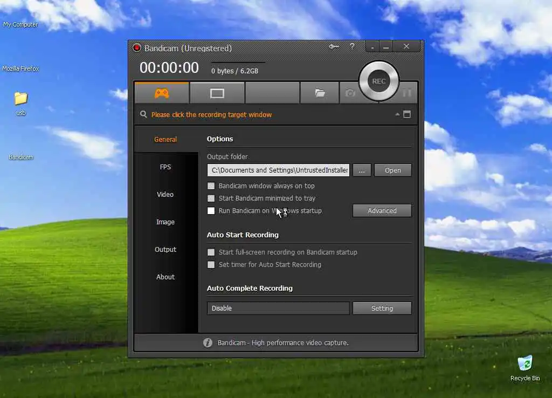Toggle Set timer for Auto Start Recording
This screenshot has width=552, height=398.
pos(211,264)
